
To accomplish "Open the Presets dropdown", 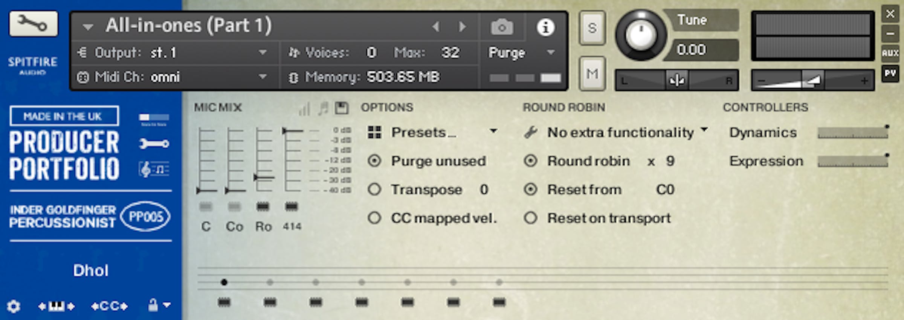I will click(x=432, y=132).
